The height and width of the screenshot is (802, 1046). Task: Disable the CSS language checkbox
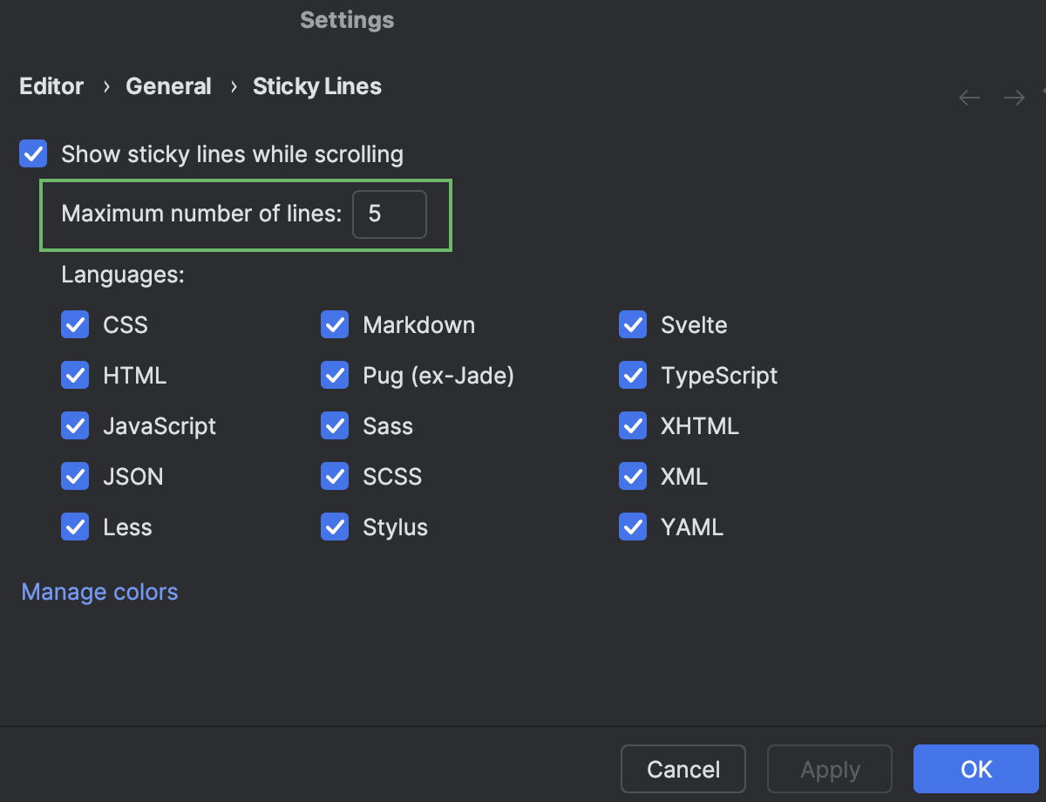coord(75,324)
